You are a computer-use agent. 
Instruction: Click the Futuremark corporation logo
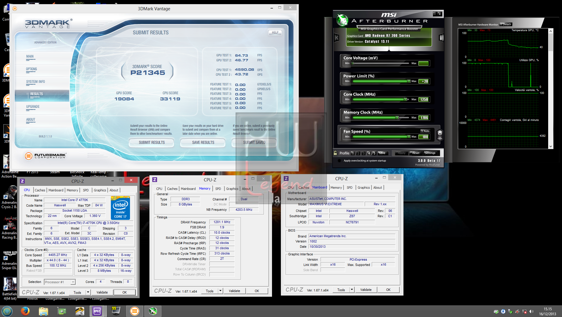(x=46, y=156)
